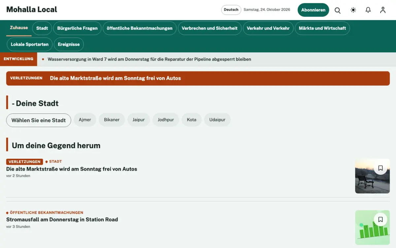Select Bikaner city chip
The width and height of the screenshot is (396, 248).
(x=112, y=120)
